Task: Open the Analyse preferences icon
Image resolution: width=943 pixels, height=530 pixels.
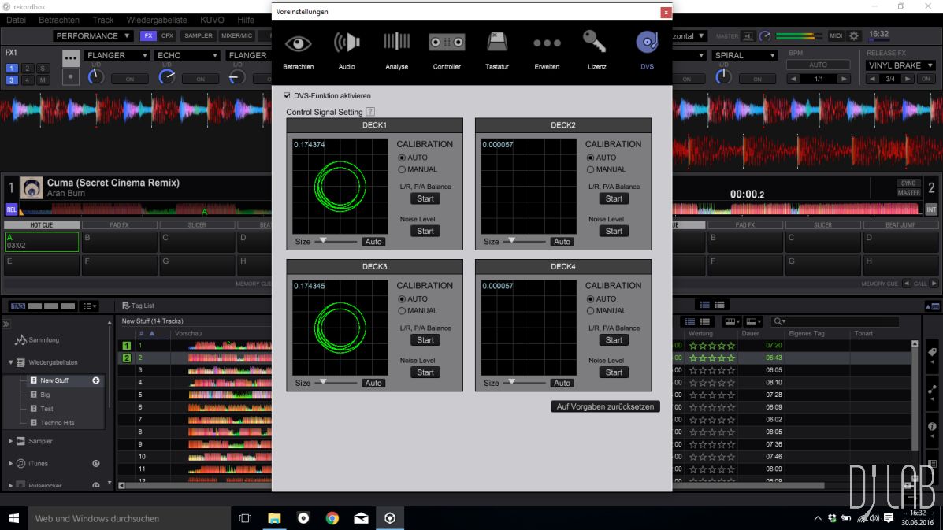Action: tap(397, 43)
